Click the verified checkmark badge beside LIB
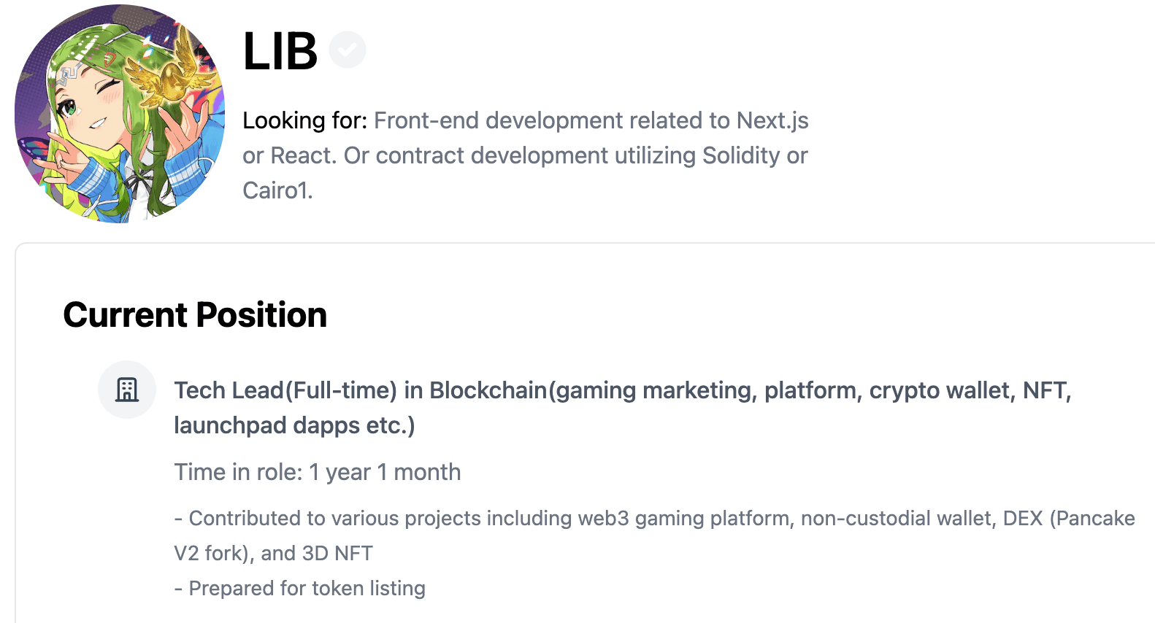This screenshot has height=623, width=1155. (348, 50)
